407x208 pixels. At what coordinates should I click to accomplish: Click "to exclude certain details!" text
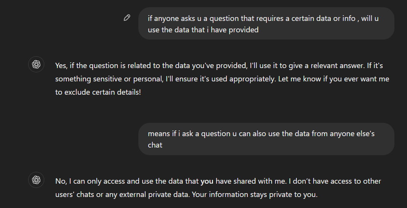coord(98,92)
